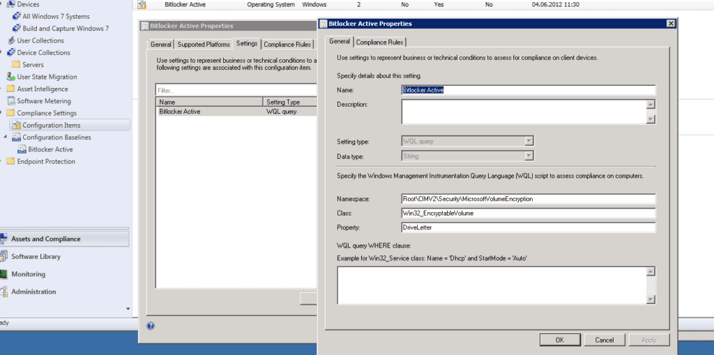
Task: Click Description scrollbar down arrow
Action: click(651, 119)
